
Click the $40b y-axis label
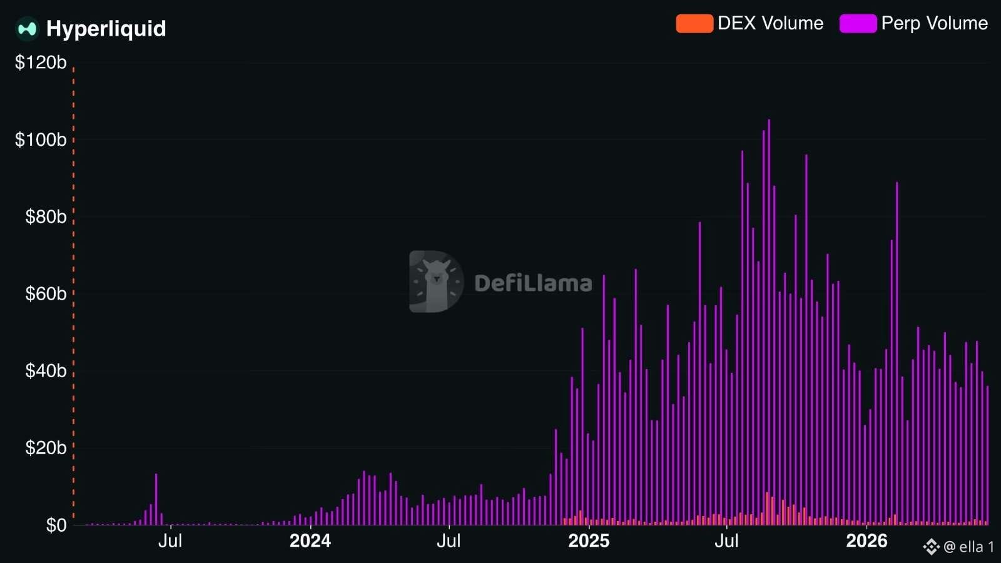(x=46, y=371)
